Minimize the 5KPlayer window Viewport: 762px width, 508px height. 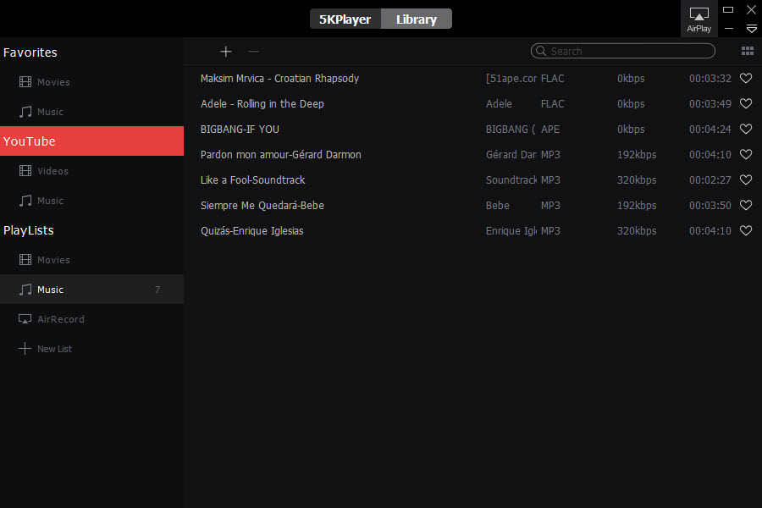coord(728,29)
